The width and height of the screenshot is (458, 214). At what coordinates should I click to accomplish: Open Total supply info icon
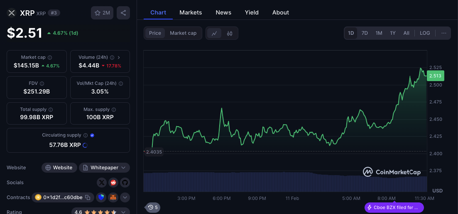[51, 110]
